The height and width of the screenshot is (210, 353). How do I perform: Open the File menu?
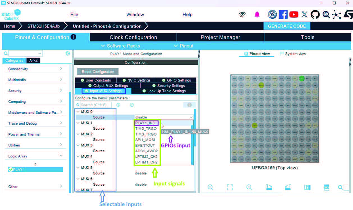coord(74,15)
